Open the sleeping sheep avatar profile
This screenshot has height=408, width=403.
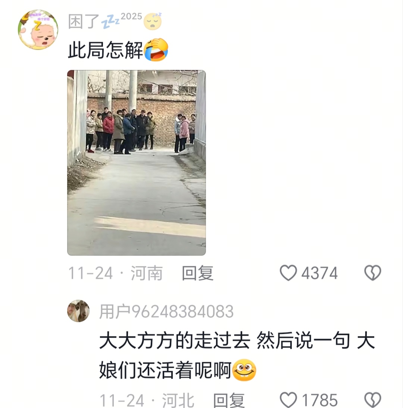[x=38, y=30]
